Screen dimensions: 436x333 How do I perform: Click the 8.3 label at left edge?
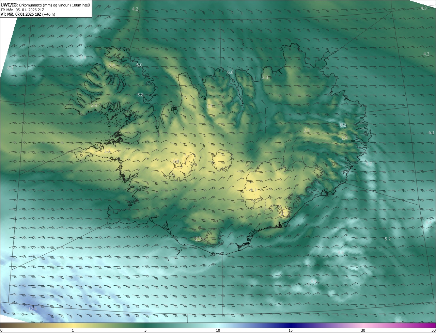point(10,68)
